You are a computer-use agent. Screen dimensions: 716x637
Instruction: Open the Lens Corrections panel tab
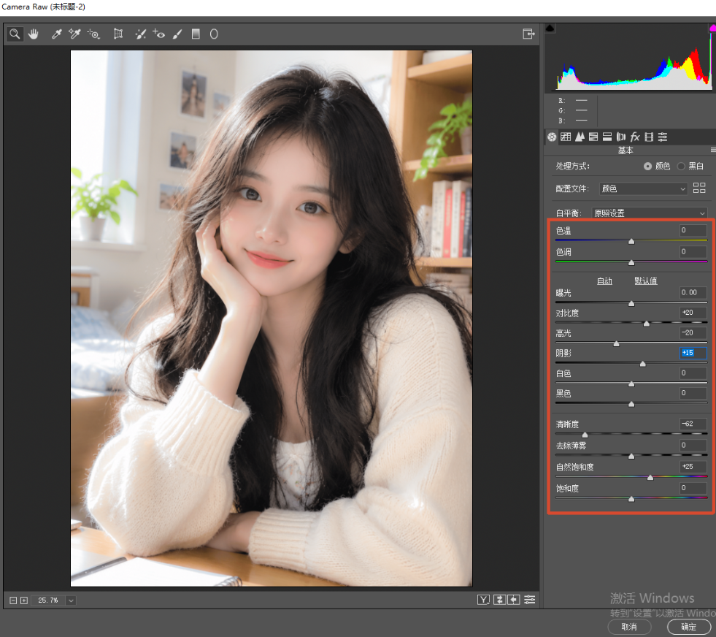[x=621, y=137]
